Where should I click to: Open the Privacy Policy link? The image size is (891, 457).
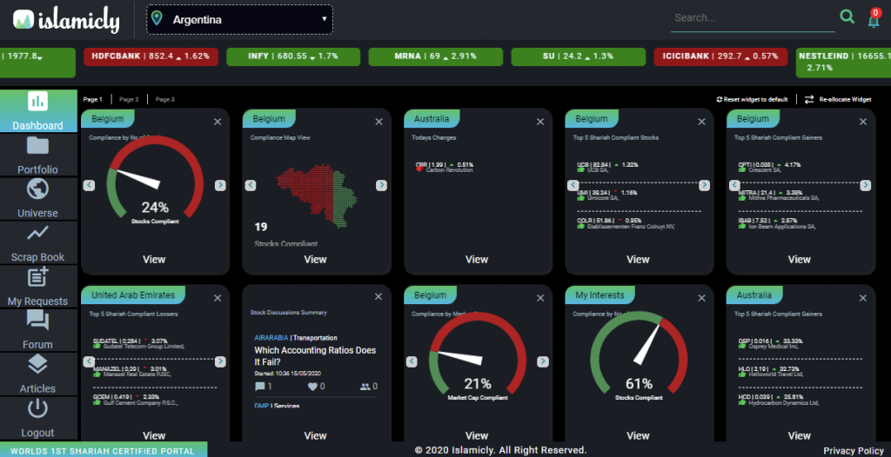[x=854, y=450]
